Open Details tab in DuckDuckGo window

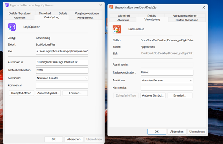(152, 15)
